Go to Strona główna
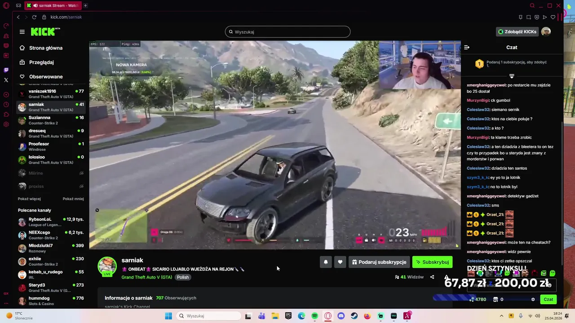Viewport: 575px width, 323px height. (x=46, y=48)
